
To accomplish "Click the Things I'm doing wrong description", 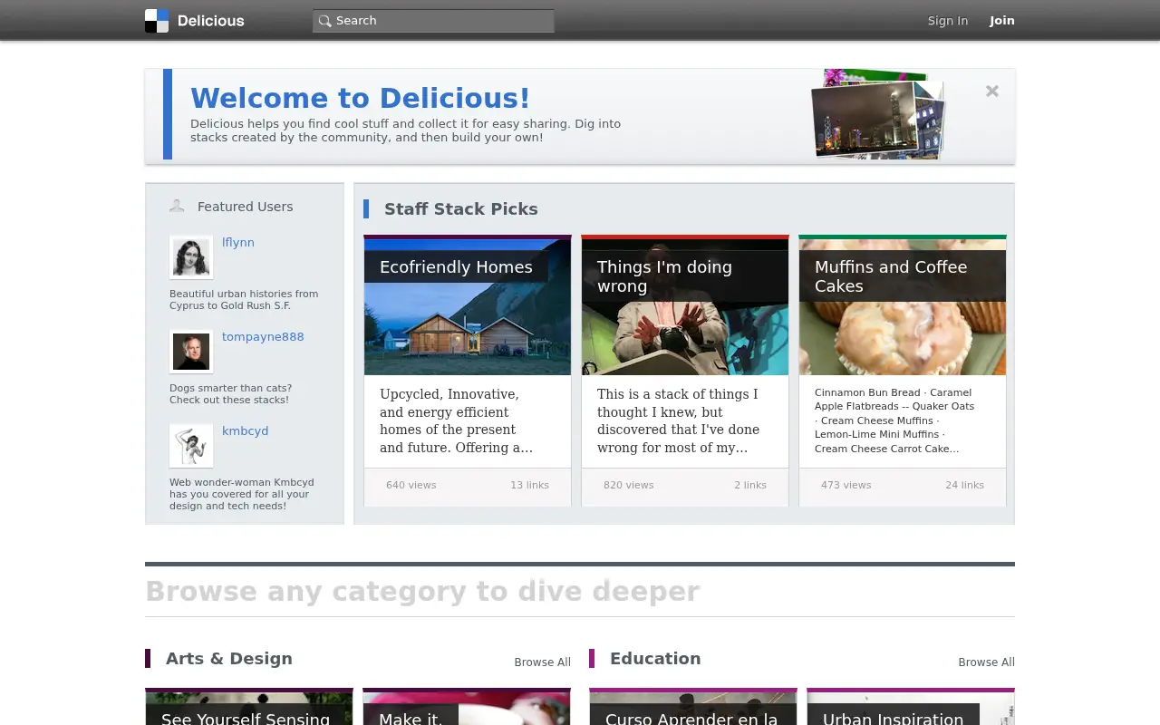I will point(678,420).
